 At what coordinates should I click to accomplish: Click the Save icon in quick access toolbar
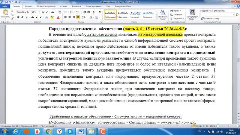[x=6, y=2]
